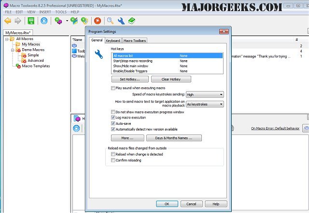Click the macro editor pane header icon
Screen dimensions: 309x213
click(77, 119)
